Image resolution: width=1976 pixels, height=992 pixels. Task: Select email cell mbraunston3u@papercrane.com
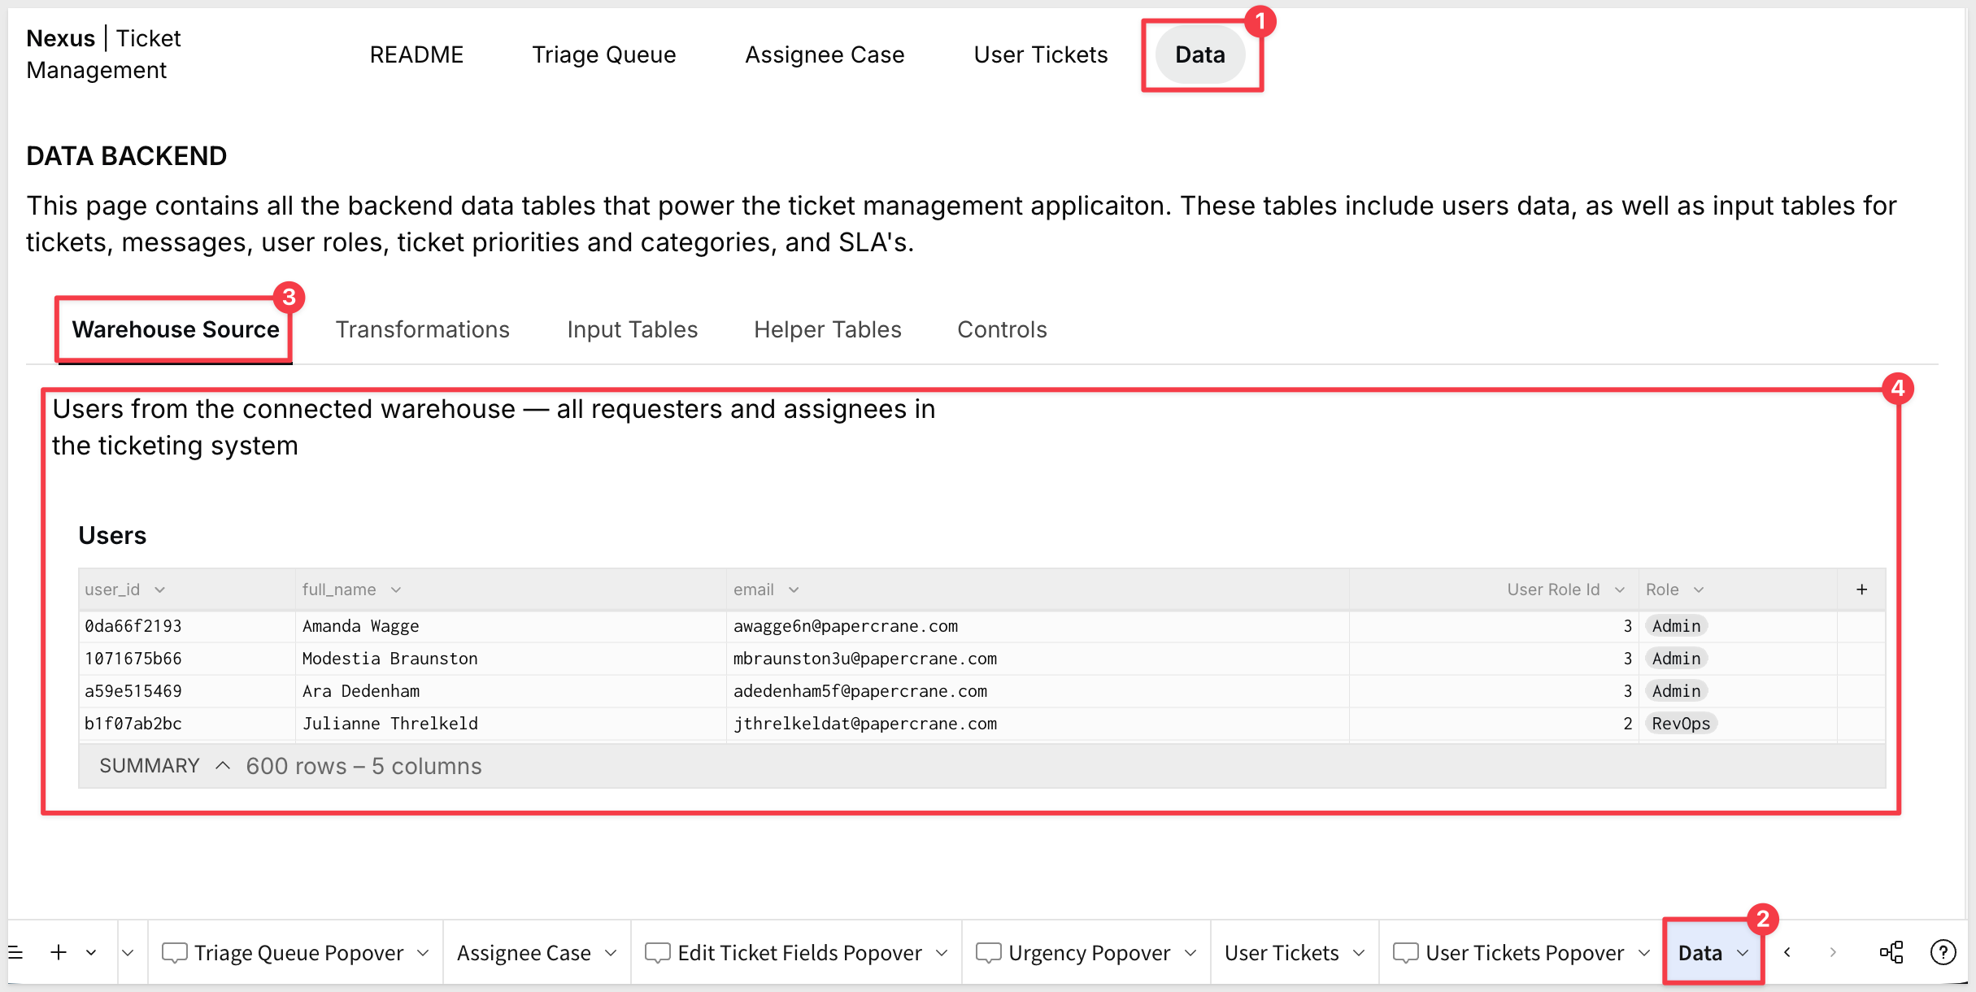pos(1038,659)
